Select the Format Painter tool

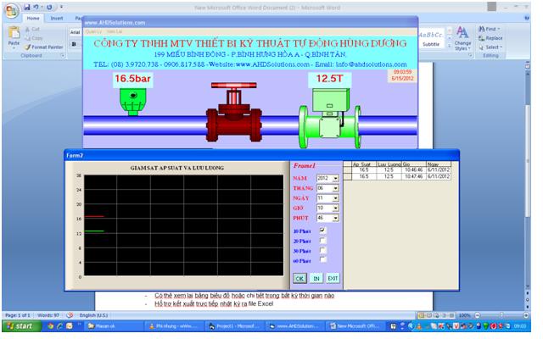click(x=47, y=47)
